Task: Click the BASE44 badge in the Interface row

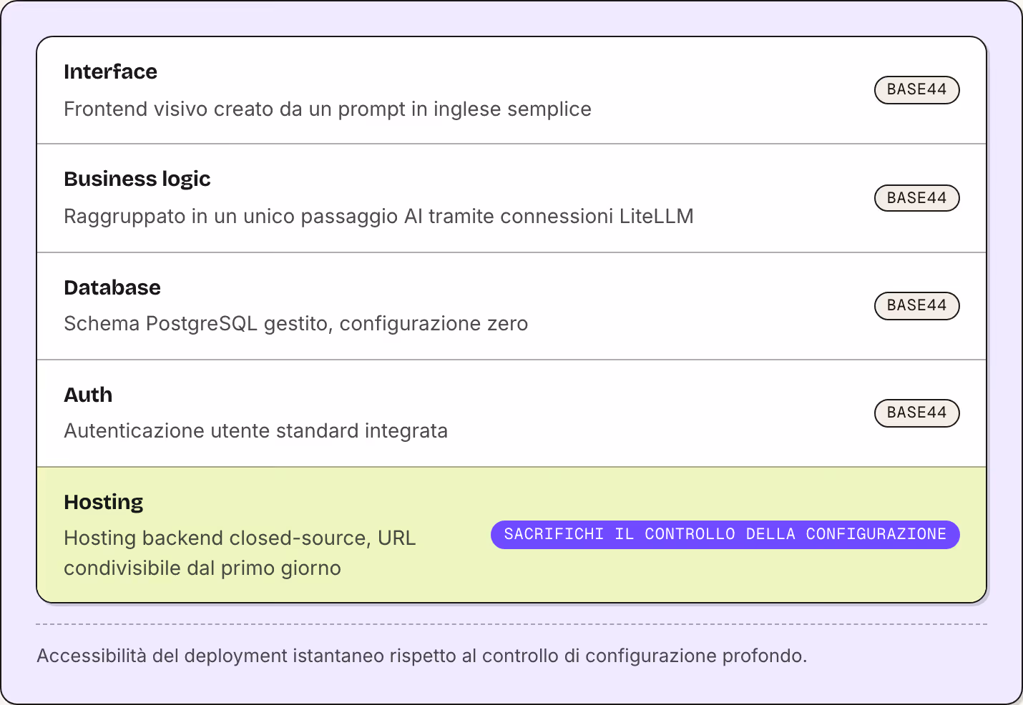Action: [916, 90]
